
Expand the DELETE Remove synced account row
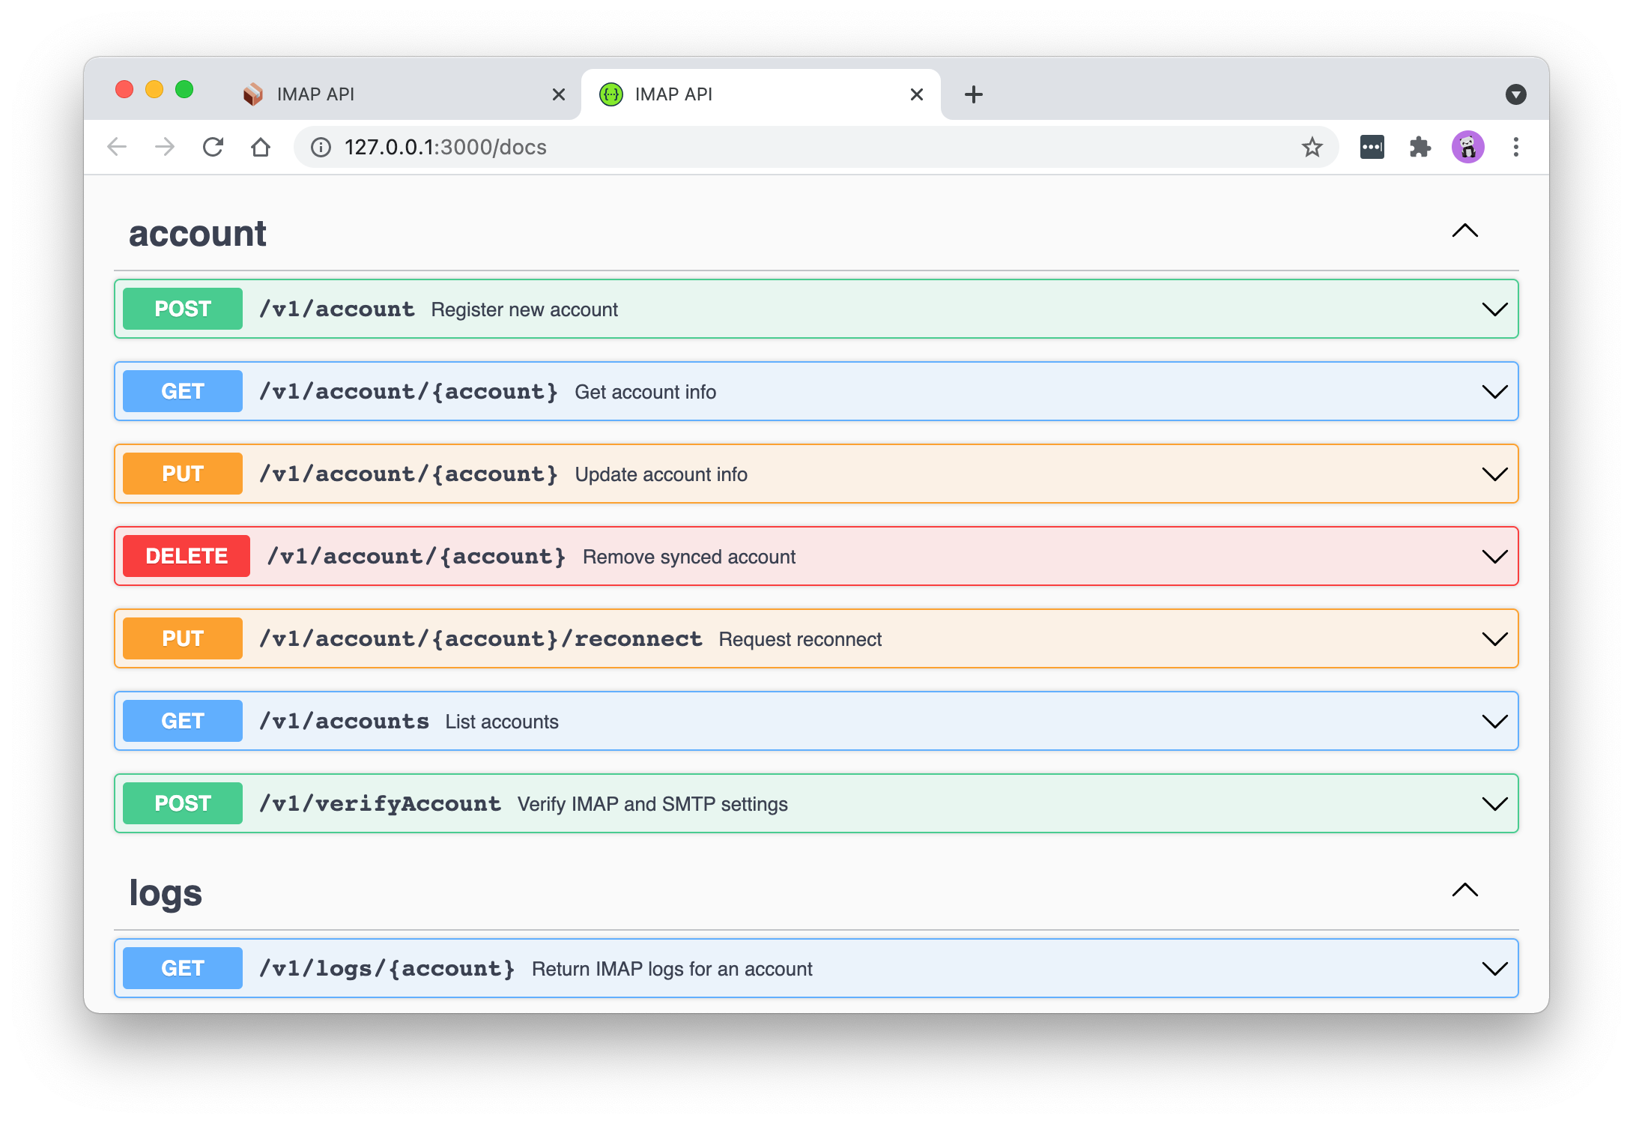[x=1494, y=557]
